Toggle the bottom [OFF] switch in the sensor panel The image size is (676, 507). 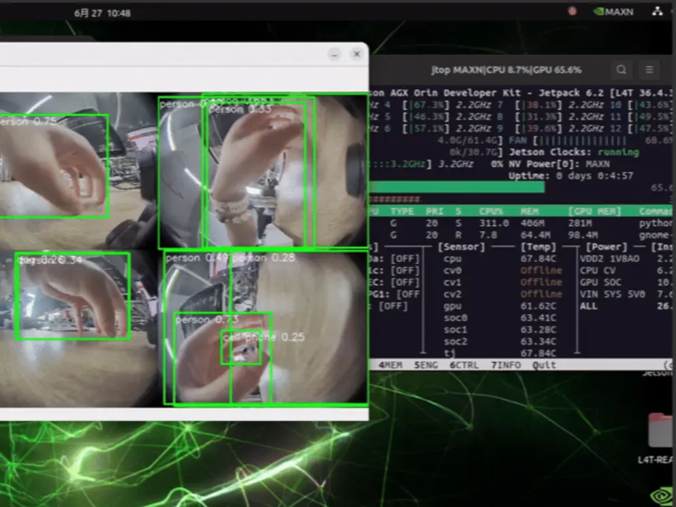[394, 306]
